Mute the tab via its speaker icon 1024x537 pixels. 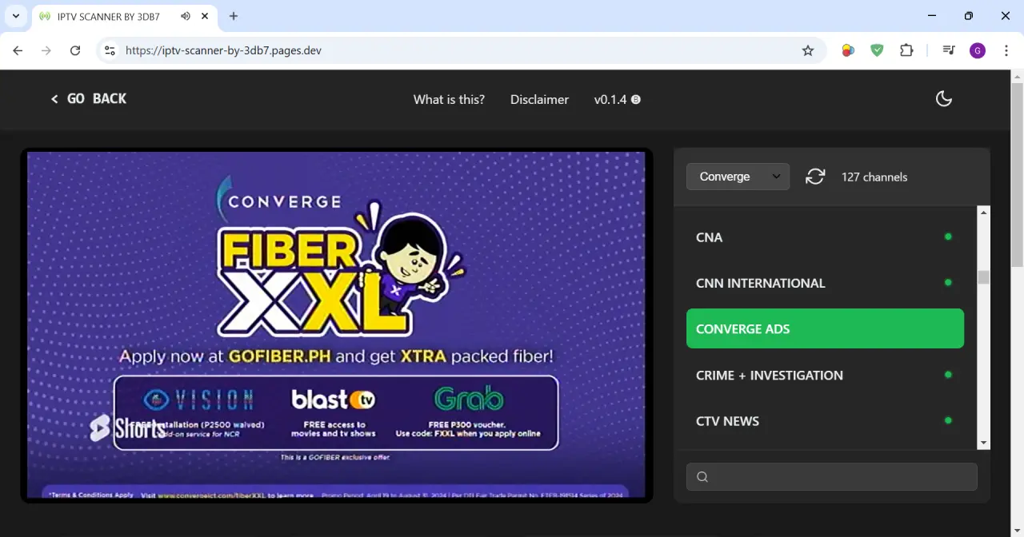click(x=186, y=16)
